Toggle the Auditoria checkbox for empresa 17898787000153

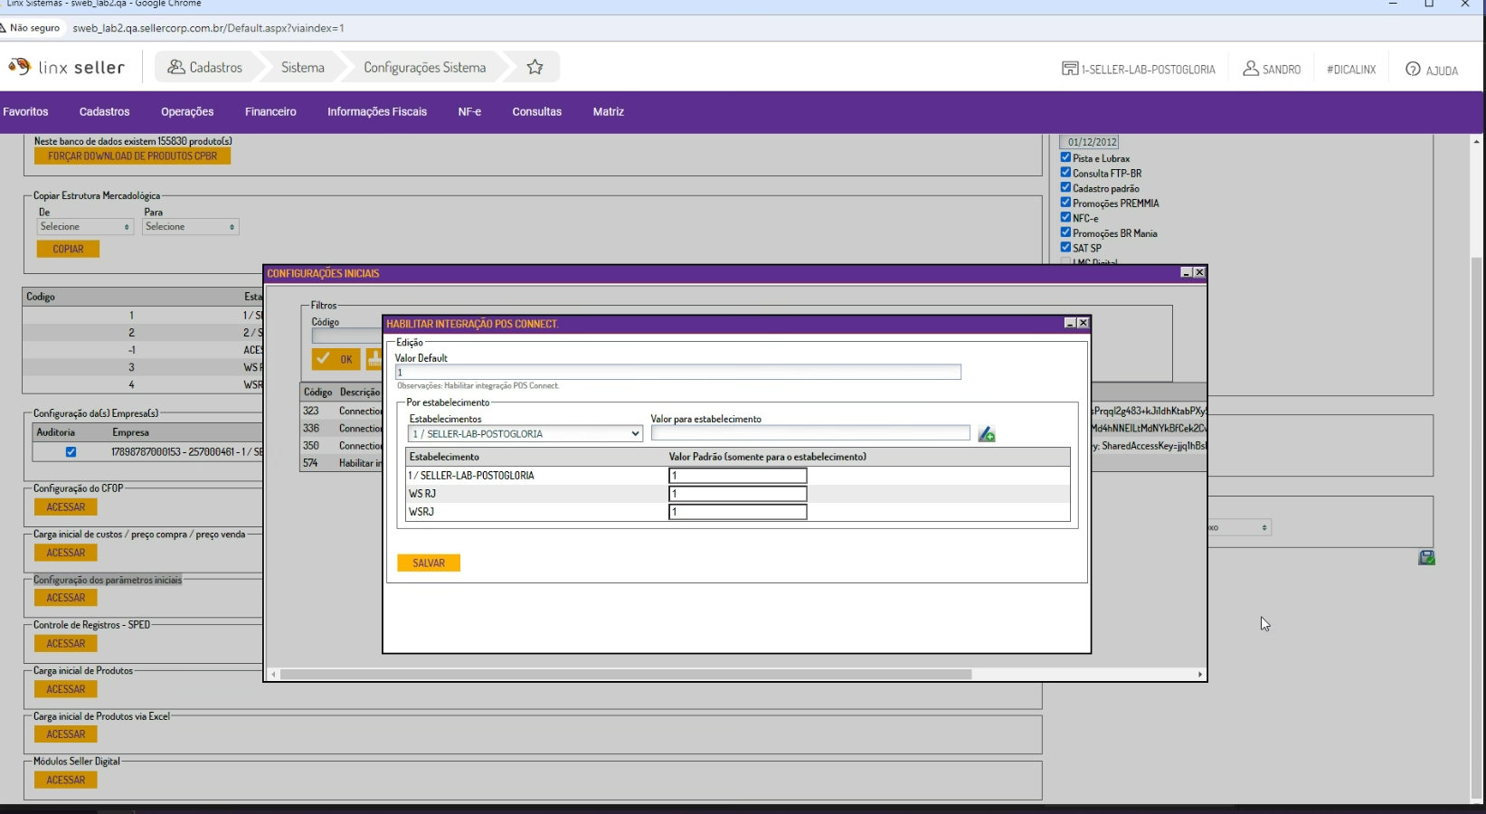pos(71,452)
